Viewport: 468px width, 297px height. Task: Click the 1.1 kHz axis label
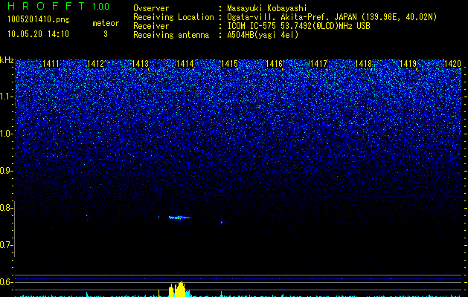pos(6,97)
